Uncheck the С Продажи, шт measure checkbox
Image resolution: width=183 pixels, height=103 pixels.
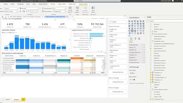pyautogui.click(x=151, y=80)
